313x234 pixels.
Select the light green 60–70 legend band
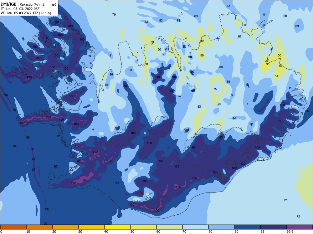coord(169,227)
